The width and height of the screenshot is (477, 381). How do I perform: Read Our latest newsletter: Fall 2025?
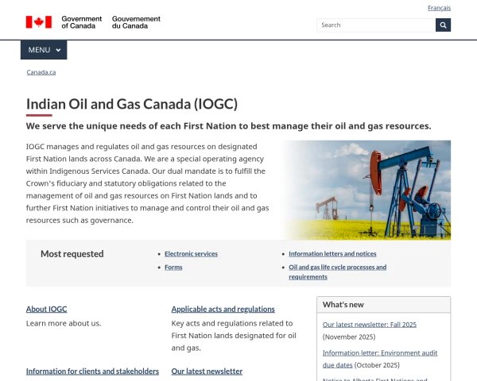point(370,325)
